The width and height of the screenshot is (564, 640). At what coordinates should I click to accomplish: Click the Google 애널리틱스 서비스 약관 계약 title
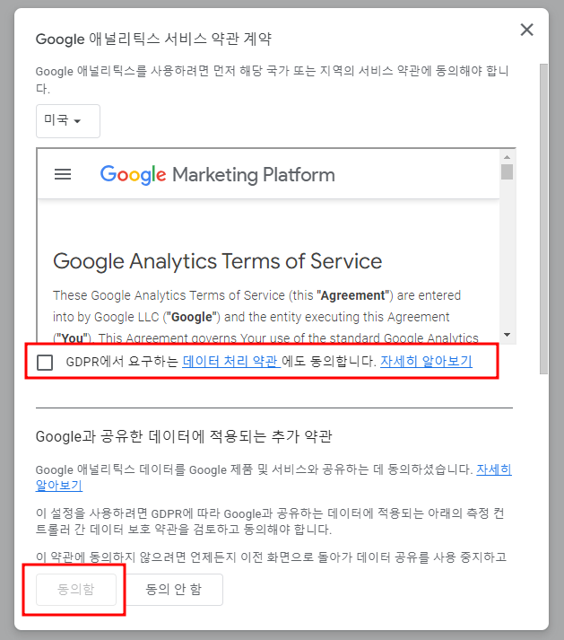(x=153, y=39)
